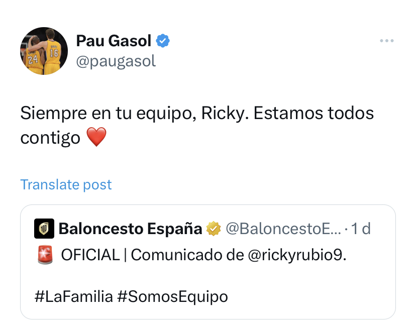Screen dimensions: 416x321
Task: Click the word 'contigo' in the post
Action: 50,137
